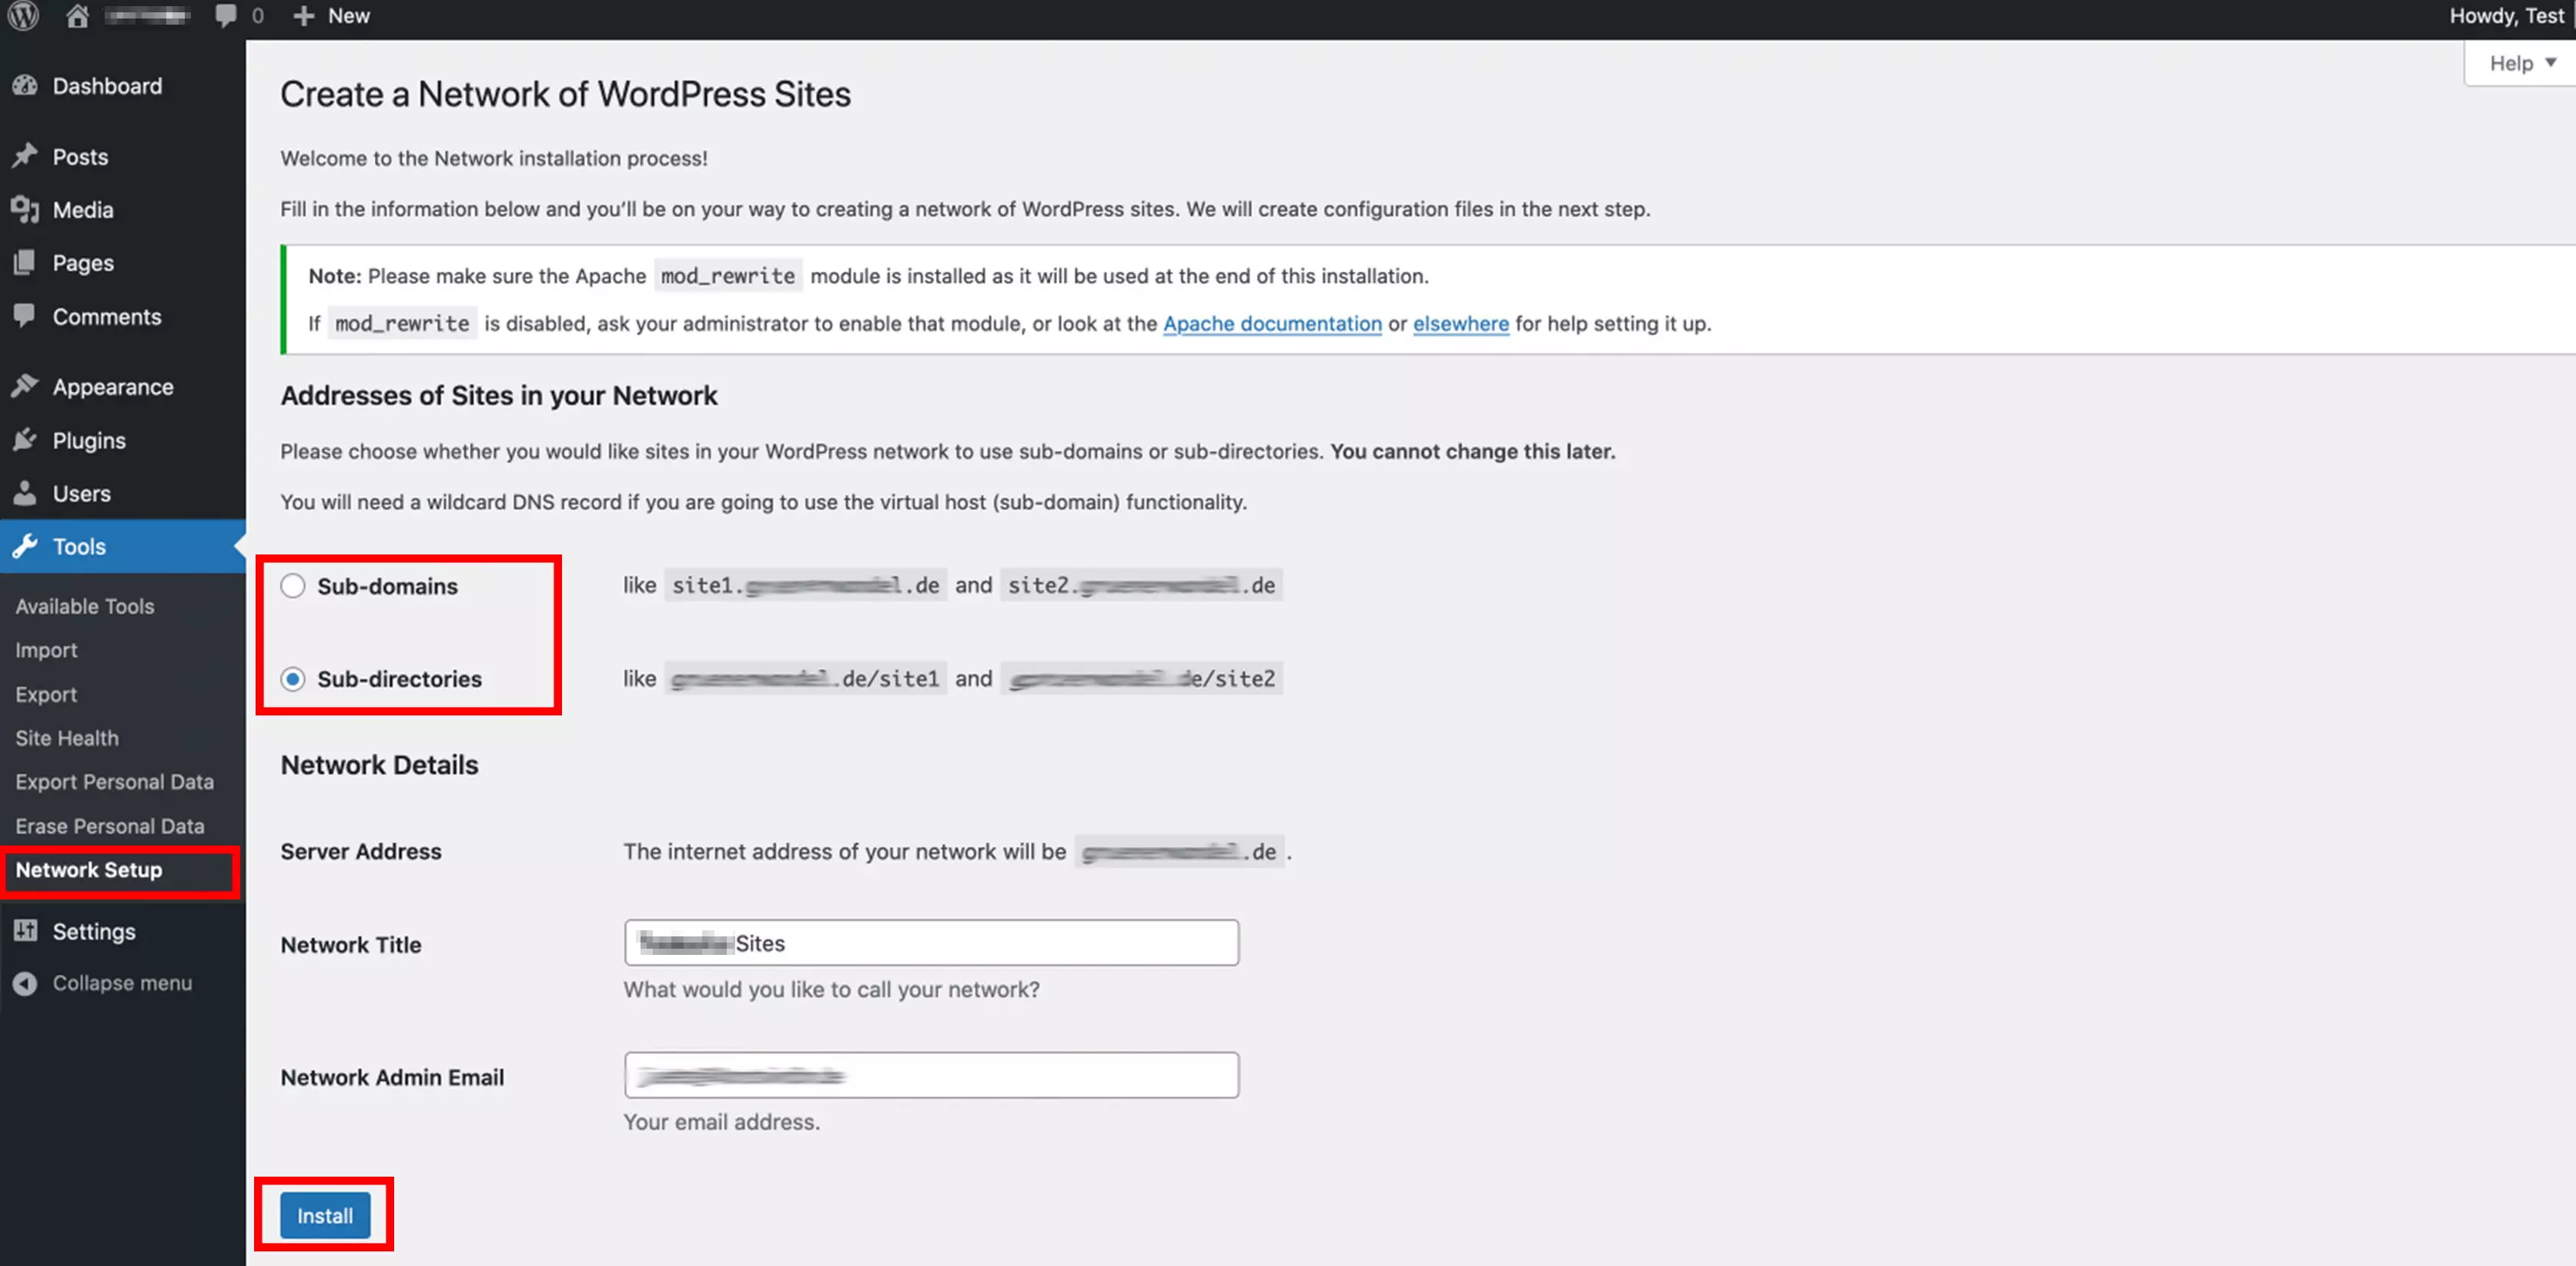Open Appearance settings

click(112, 387)
